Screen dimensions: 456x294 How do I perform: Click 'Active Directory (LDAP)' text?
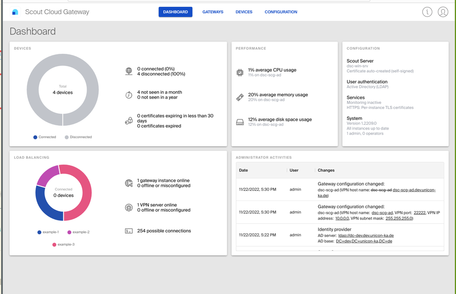[x=368, y=87]
